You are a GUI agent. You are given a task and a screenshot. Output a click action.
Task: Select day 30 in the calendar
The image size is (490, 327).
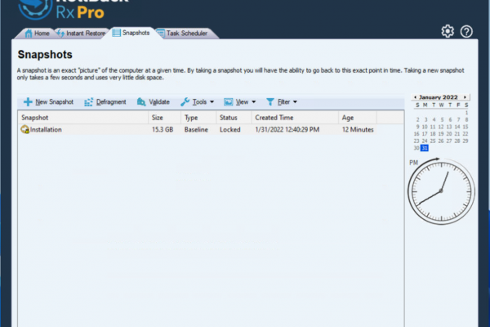pos(416,148)
